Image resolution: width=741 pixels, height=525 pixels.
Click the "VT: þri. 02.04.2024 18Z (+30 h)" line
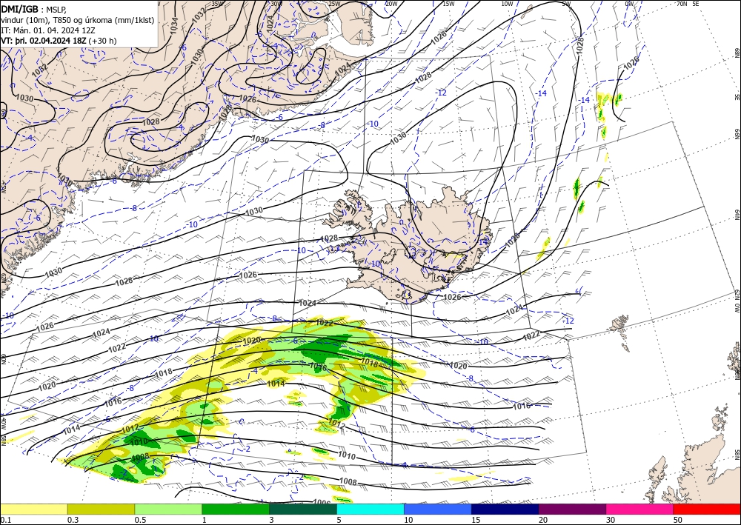pyautogui.click(x=59, y=41)
